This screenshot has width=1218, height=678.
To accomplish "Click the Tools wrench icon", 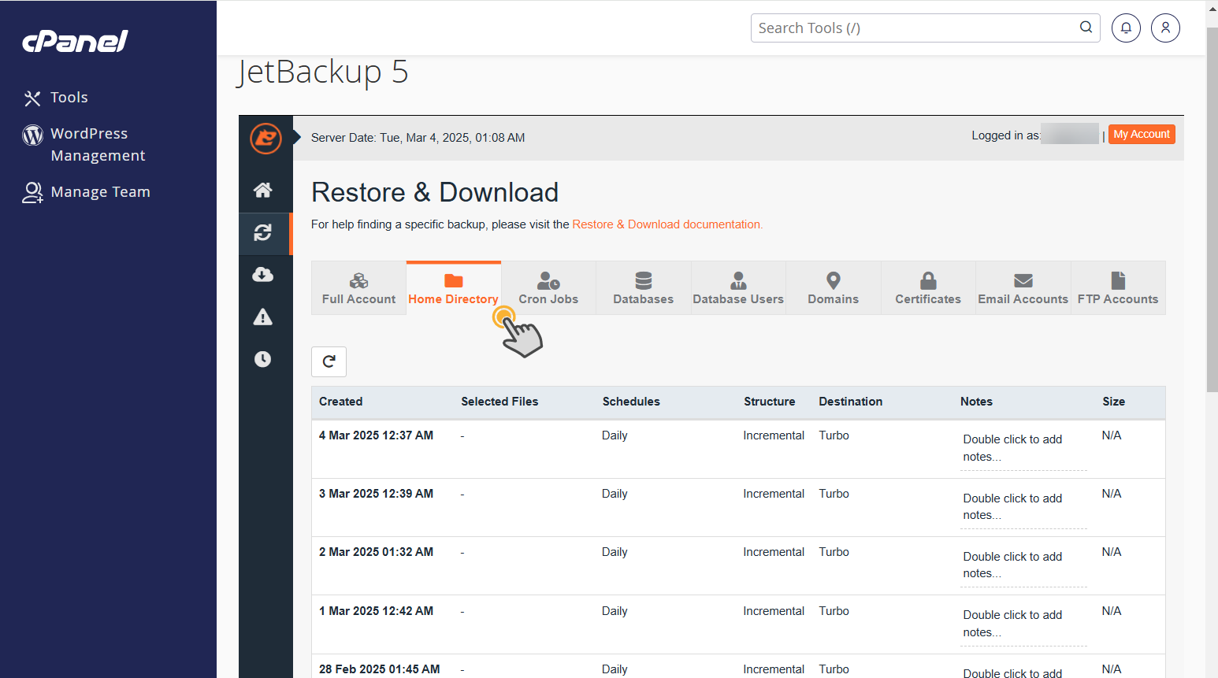I will point(32,98).
